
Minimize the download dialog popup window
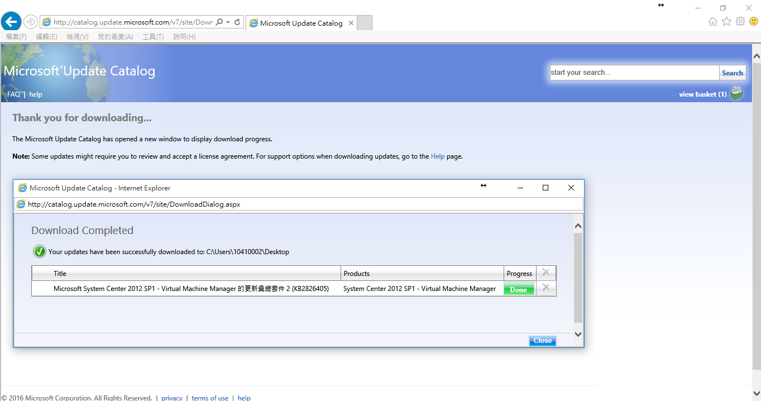tap(520, 188)
